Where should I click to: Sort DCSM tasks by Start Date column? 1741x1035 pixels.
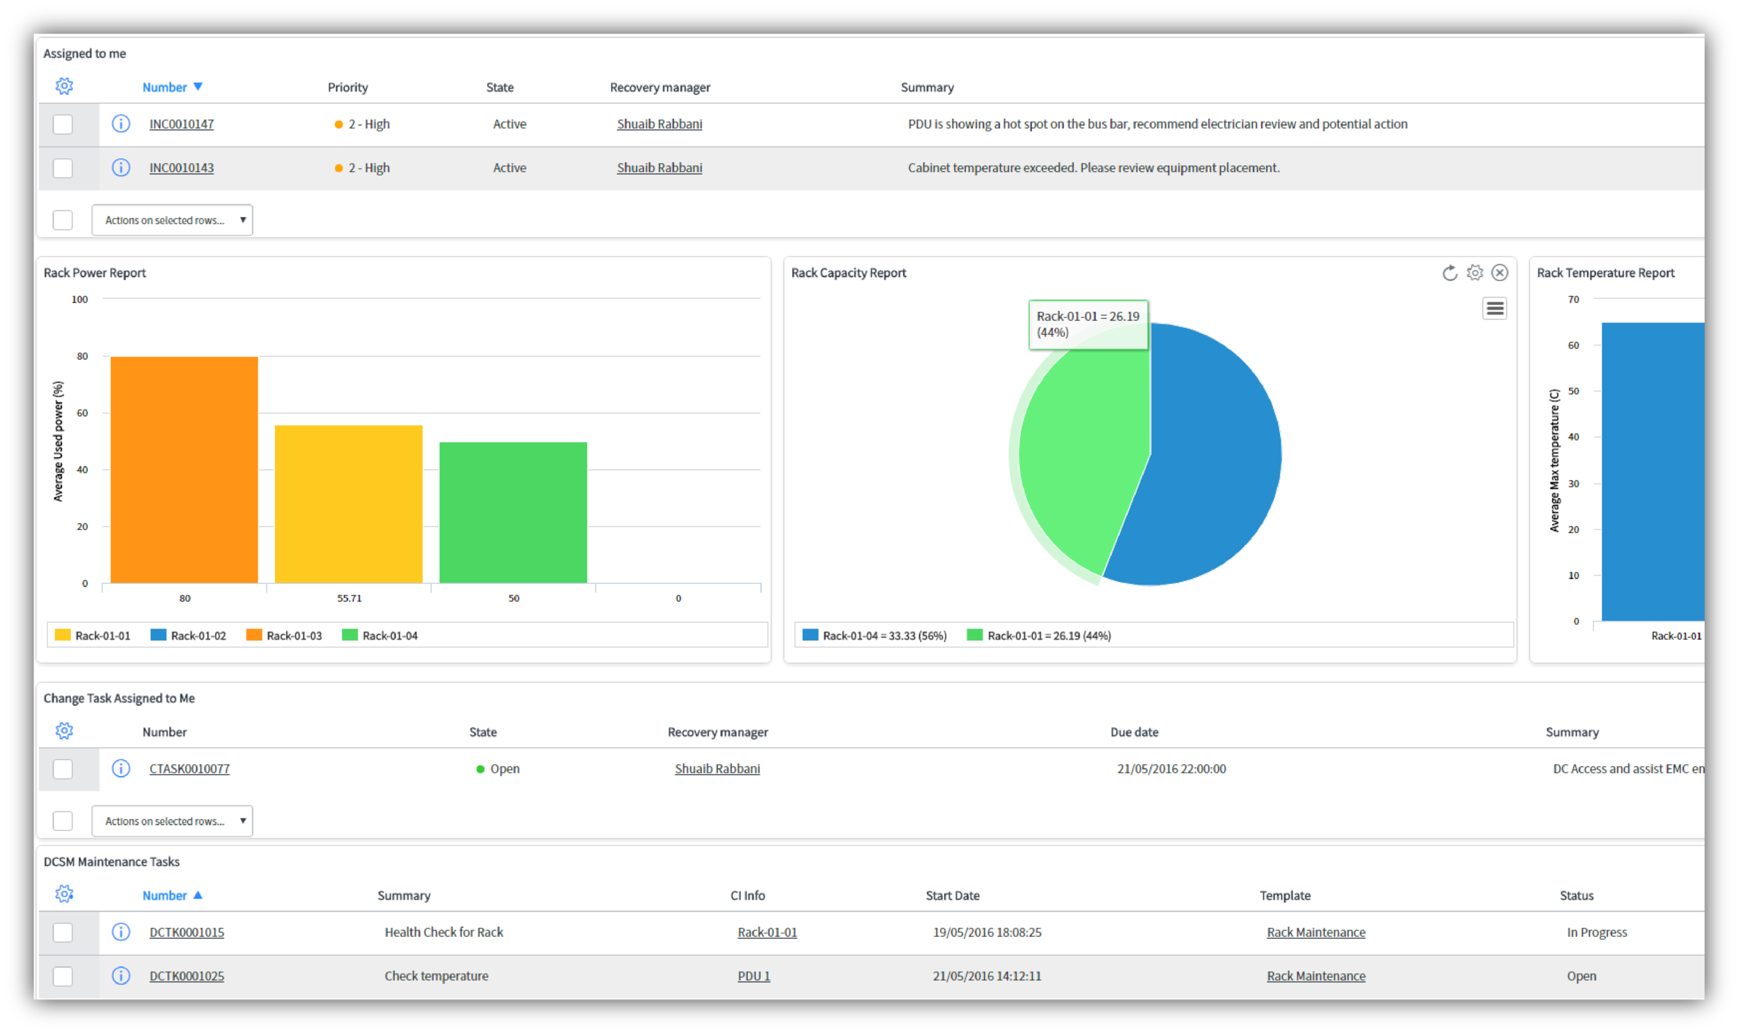(x=953, y=896)
